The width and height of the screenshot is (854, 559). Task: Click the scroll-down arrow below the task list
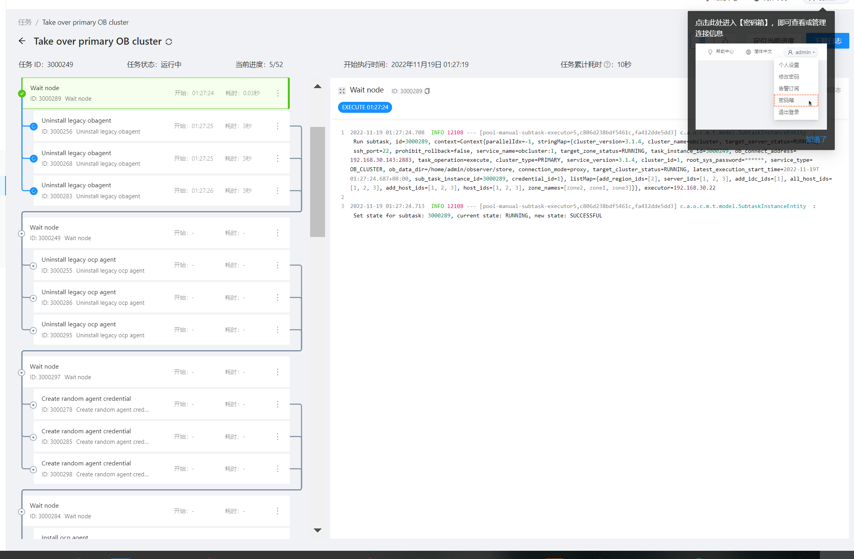318,530
